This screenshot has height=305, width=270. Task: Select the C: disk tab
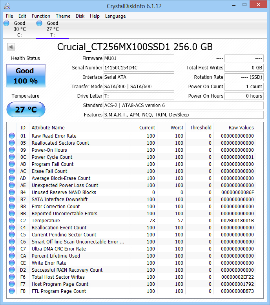pos(20,29)
